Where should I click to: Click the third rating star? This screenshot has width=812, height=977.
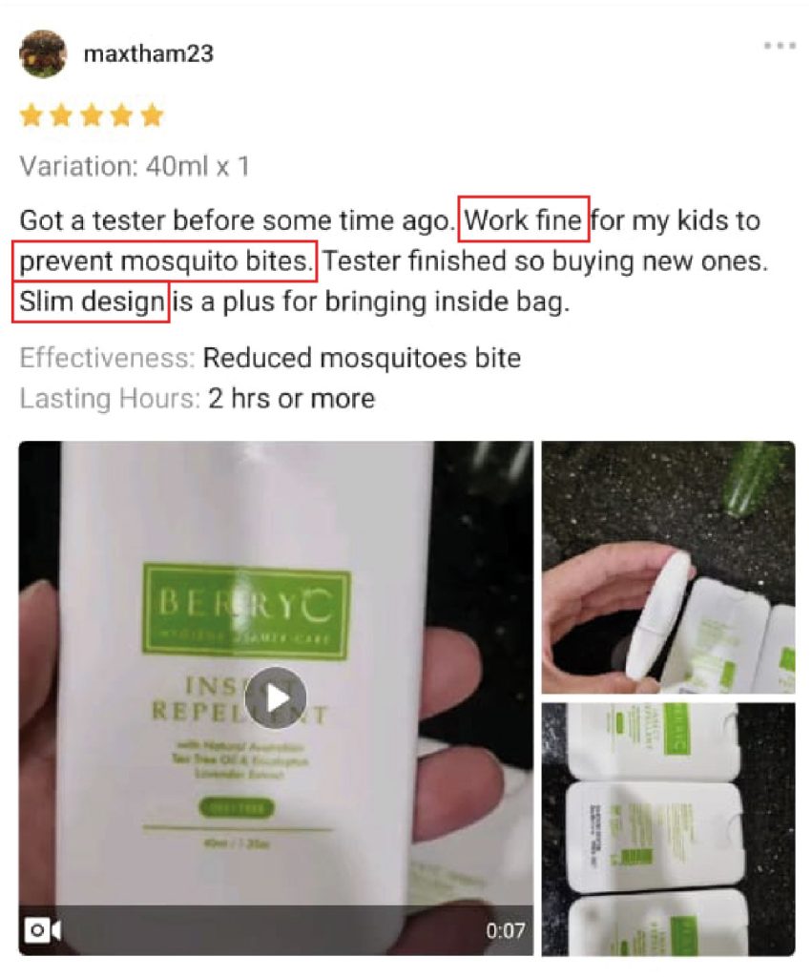coord(92,115)
